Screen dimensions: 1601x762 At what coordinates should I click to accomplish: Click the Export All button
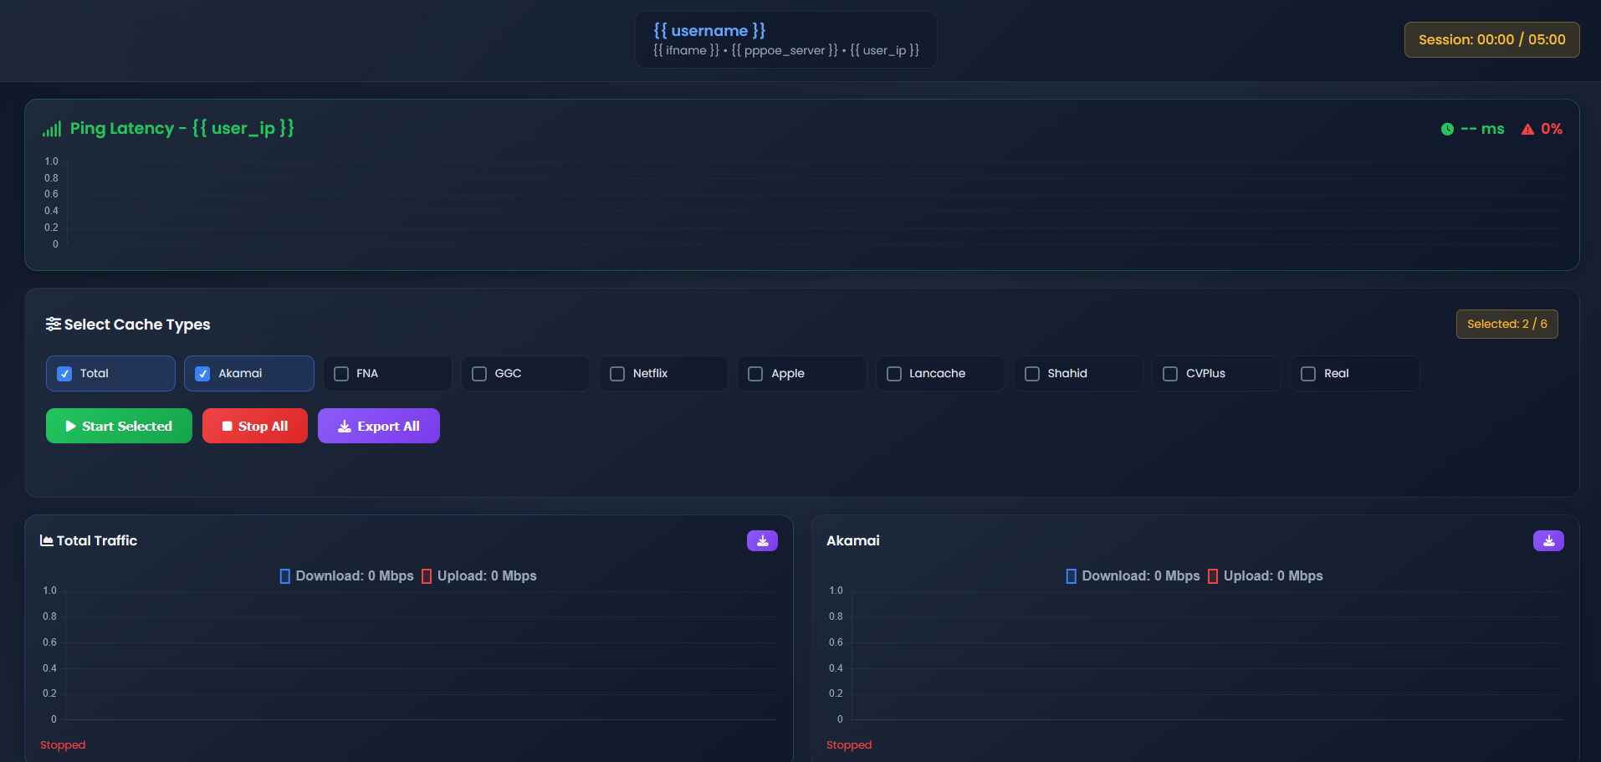coord(378,426)
